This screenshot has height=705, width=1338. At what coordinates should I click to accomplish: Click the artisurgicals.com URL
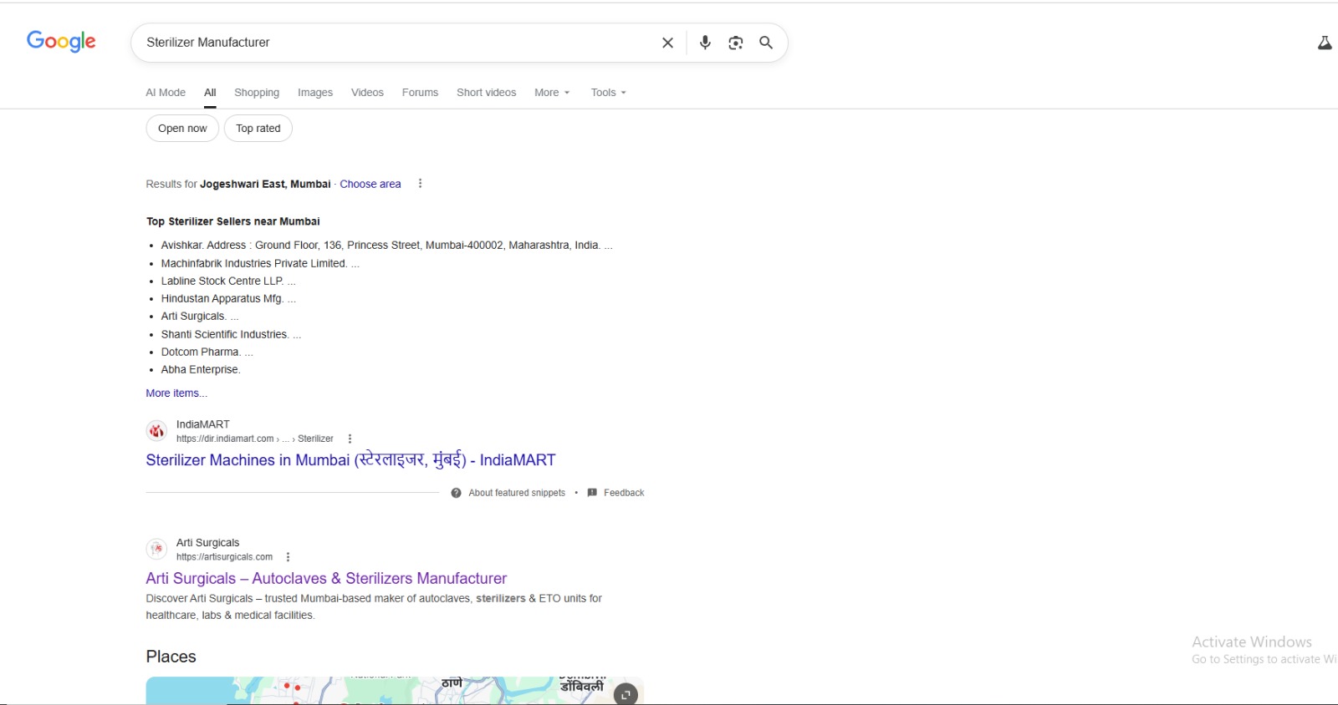click(224, 557)
